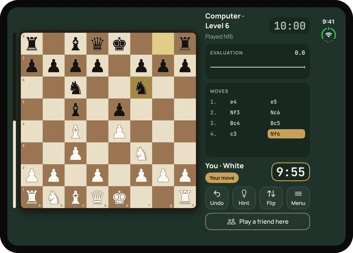Click the computer's 10:00 clock
Screen dimensions: 353x253
pyautogui.click(x=290, y=26)
